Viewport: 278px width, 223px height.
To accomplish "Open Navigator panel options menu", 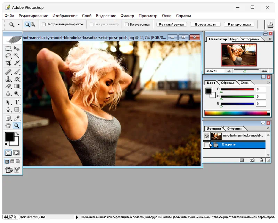I will [270, 39].
